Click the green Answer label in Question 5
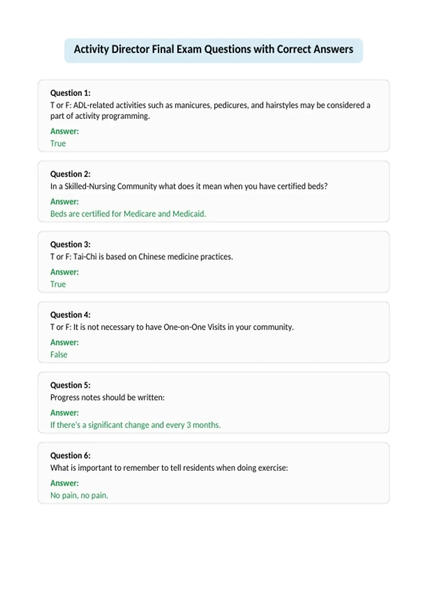 64,413
